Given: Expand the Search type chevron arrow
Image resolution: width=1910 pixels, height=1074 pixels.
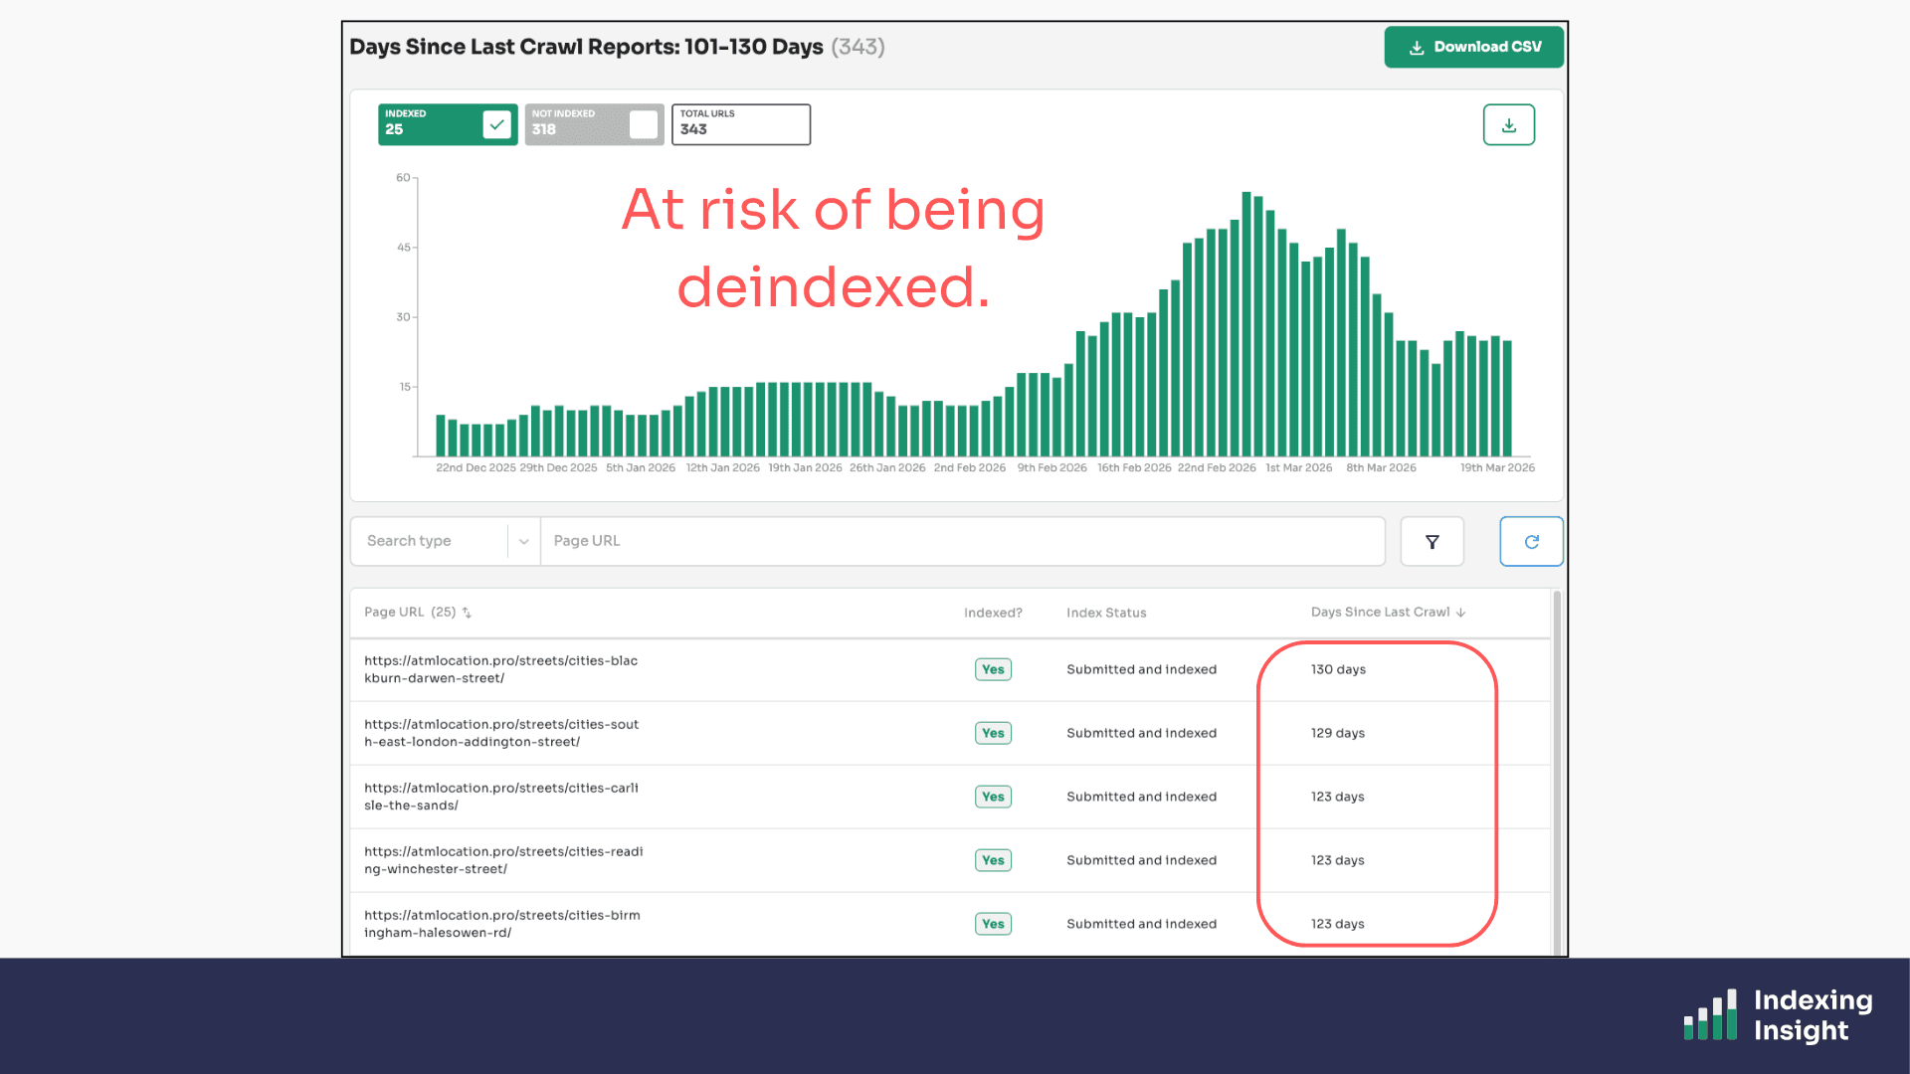Looking at the screenshot, I should [523, 542].
